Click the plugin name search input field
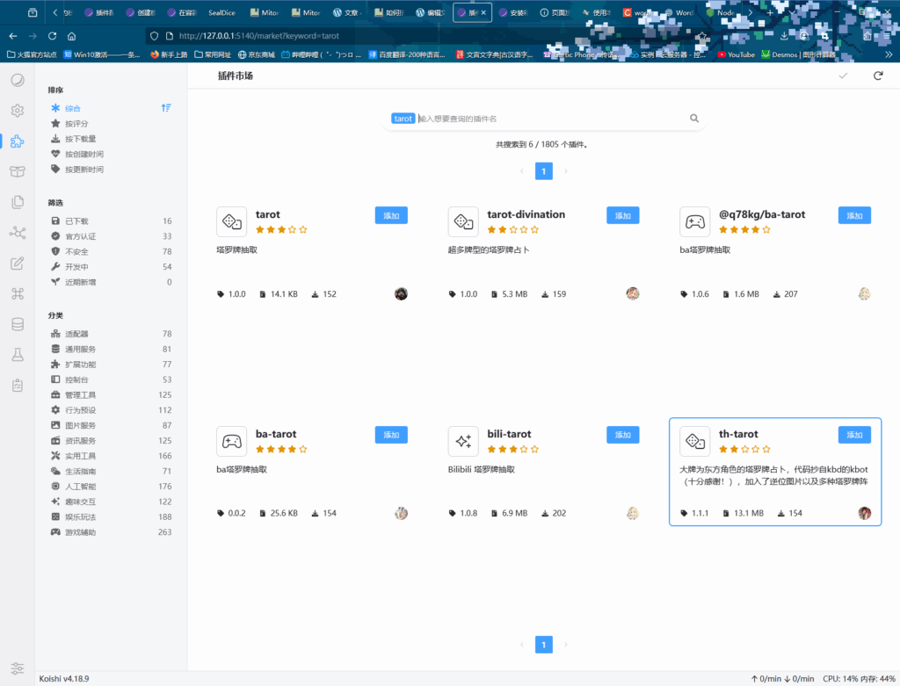Image resolution: width=900 pixels, height=686 pixels. point(549,119)
